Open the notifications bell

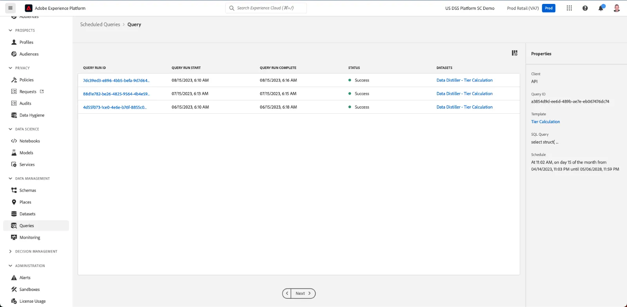[x=601, y=8]
